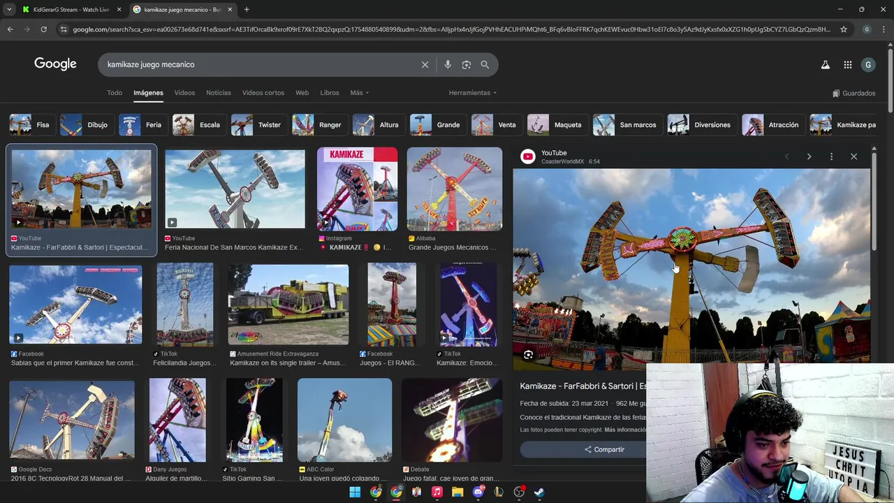Open ABC Color hanging girl image result
The height and width of the screenshot is (503, 894).
[x=344, y=420]
